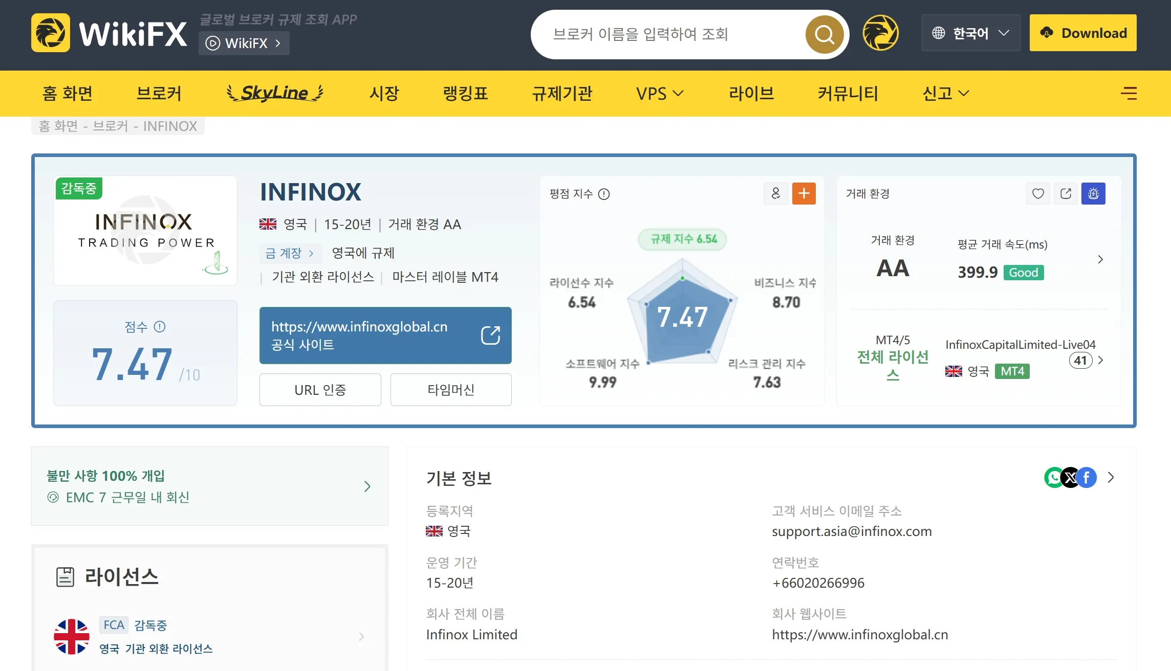Click the 라이선스 document icon

[x=65, y=577]
